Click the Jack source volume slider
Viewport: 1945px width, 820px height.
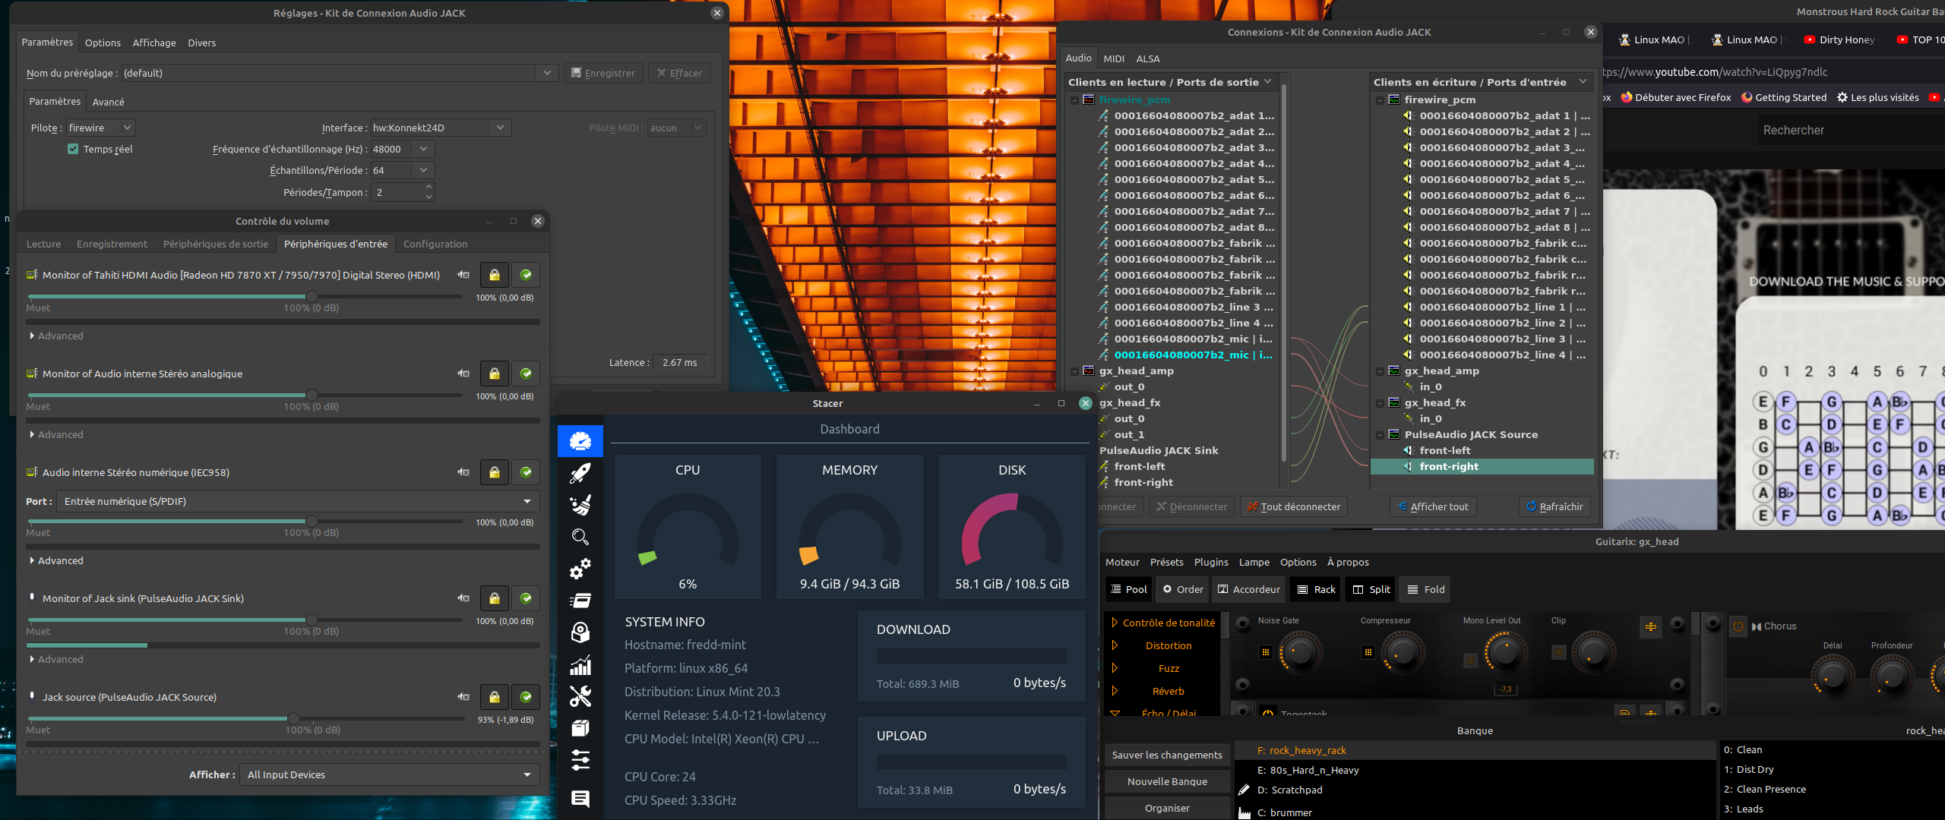(293, 718)
